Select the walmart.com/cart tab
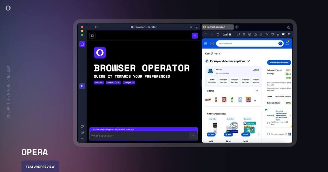This screenshot has width=328, height=172. pyautogui.click(x=218, y=27)
